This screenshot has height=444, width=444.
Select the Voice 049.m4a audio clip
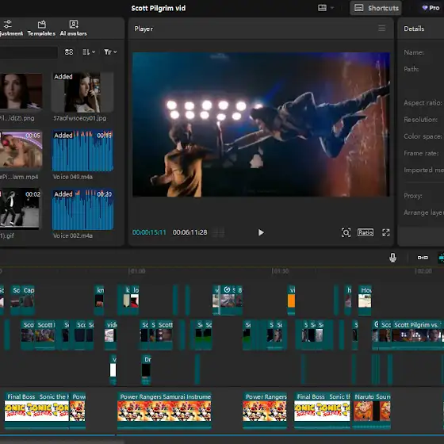coord(82,151)
